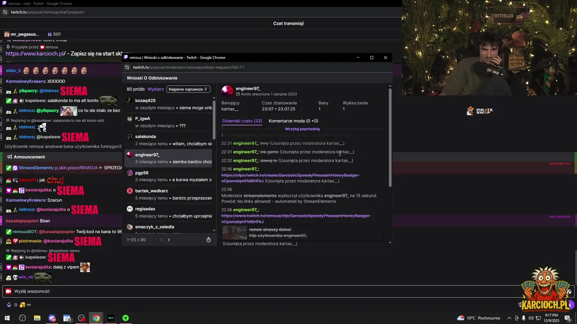
Task: Click the timer icon below the request list
Action: 209,240
